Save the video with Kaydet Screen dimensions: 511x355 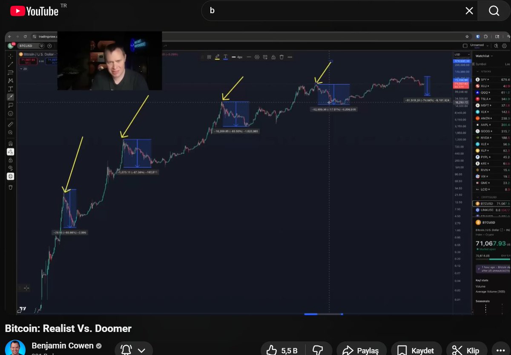416,350
